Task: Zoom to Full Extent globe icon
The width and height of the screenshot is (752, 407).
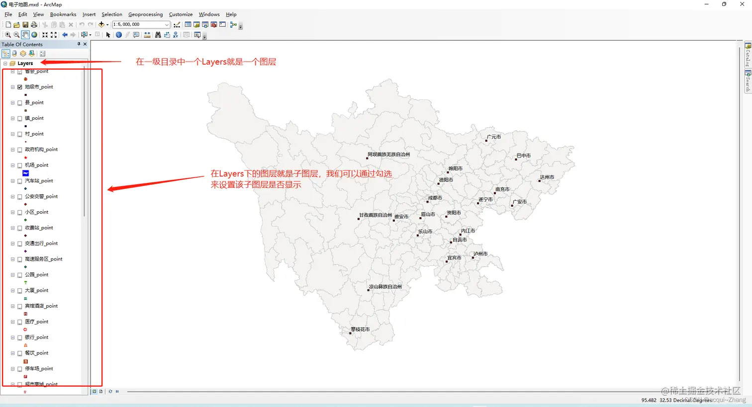Action: 34,35
